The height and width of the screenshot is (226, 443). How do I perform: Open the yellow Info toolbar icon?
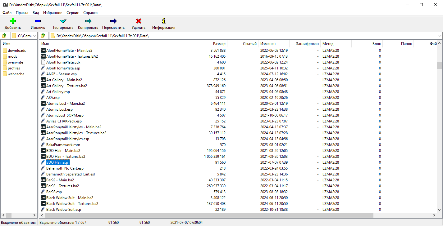coord(163,21)
